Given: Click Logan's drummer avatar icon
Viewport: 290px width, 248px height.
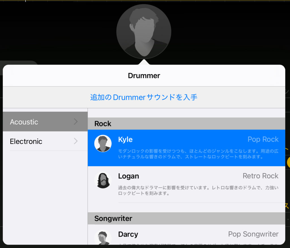Looking at the screenshot, I should coord(103,180).
